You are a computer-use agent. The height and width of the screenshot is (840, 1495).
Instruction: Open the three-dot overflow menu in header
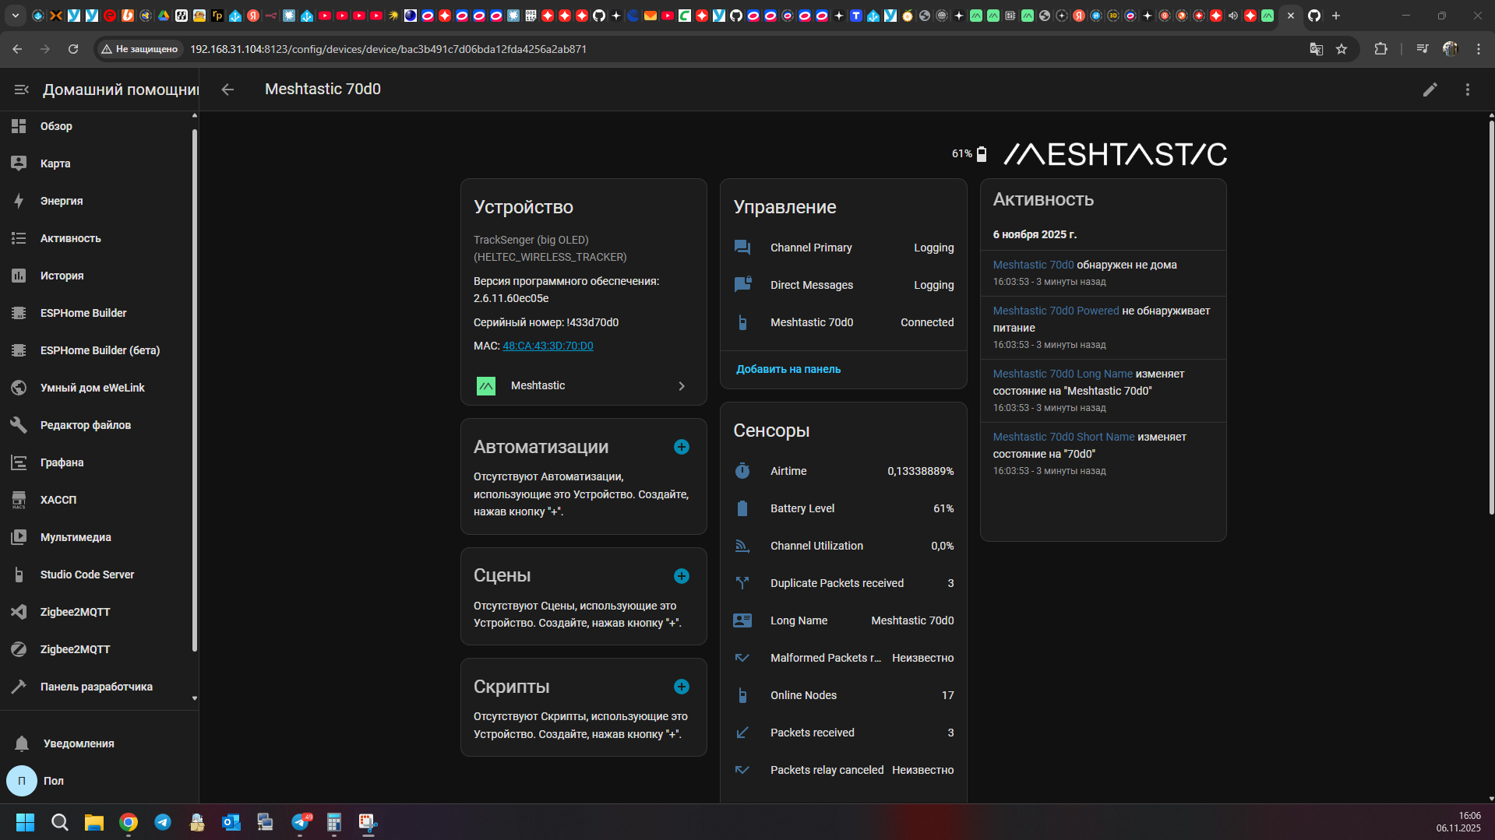coord(1467,90)
